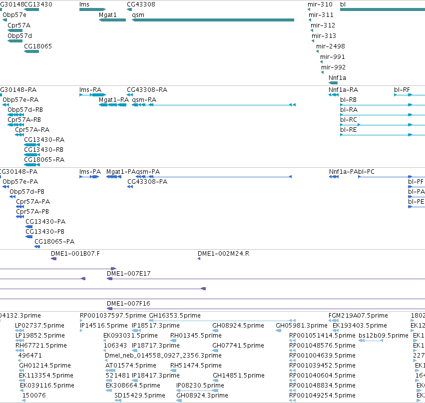Click the SD15429.5prime EST label
Screen dimensions: 425x403
tap(140, 396)
